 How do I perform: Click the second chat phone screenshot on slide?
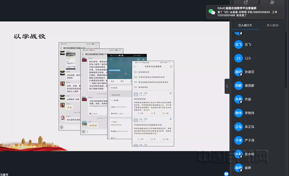point(94,92)
